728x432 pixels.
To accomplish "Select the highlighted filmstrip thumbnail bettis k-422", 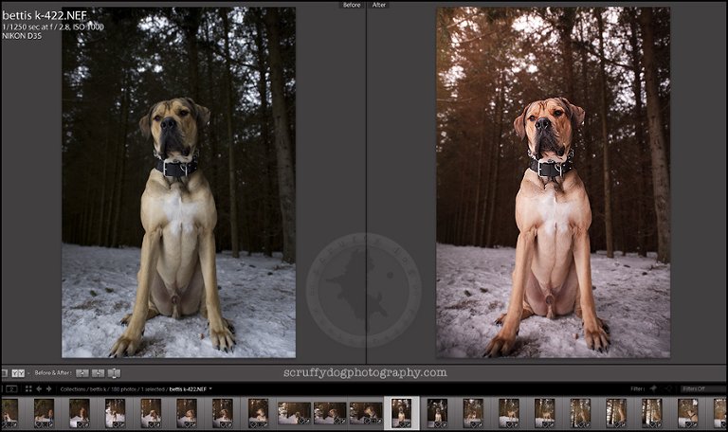I will pos(401,412).
